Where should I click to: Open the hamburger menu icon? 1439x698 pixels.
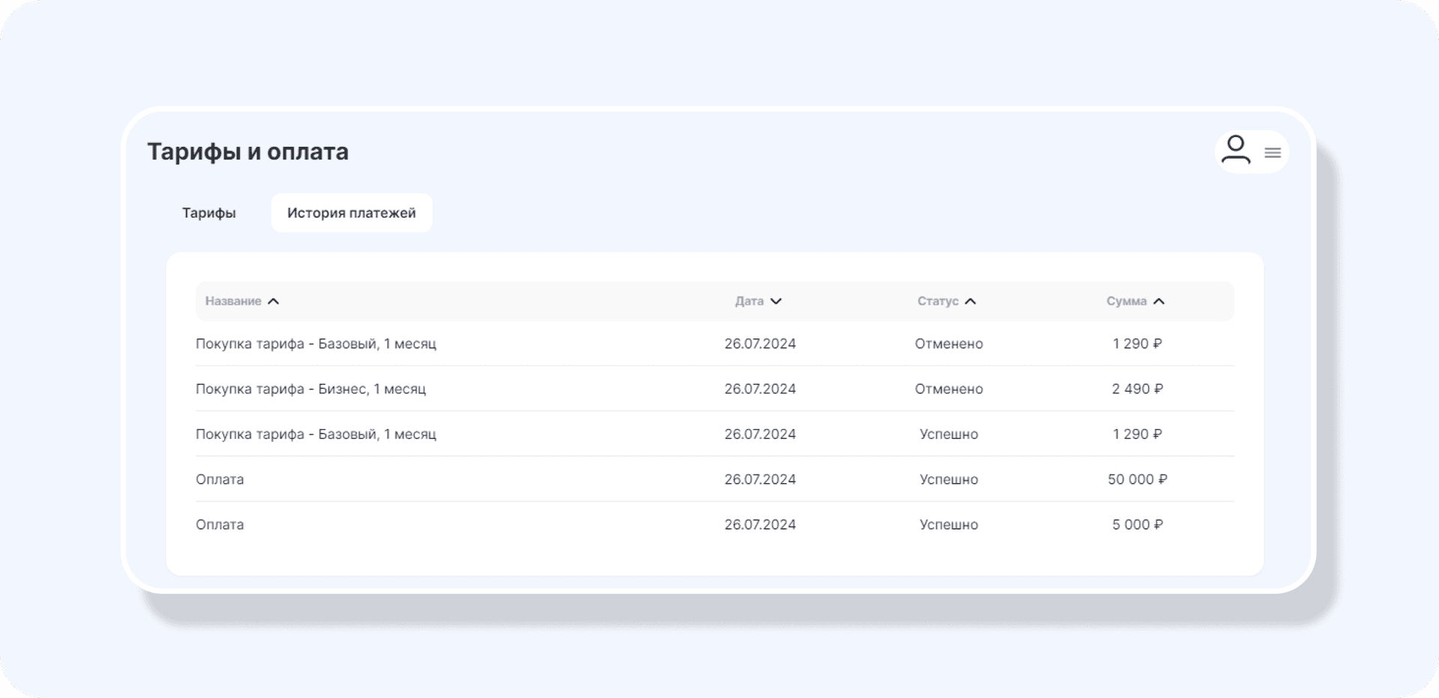point(1273,153)
